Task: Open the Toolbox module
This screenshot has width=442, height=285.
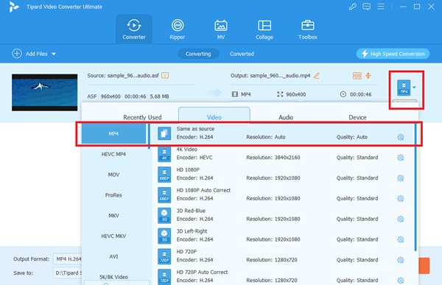Action: tap(308, 29)
